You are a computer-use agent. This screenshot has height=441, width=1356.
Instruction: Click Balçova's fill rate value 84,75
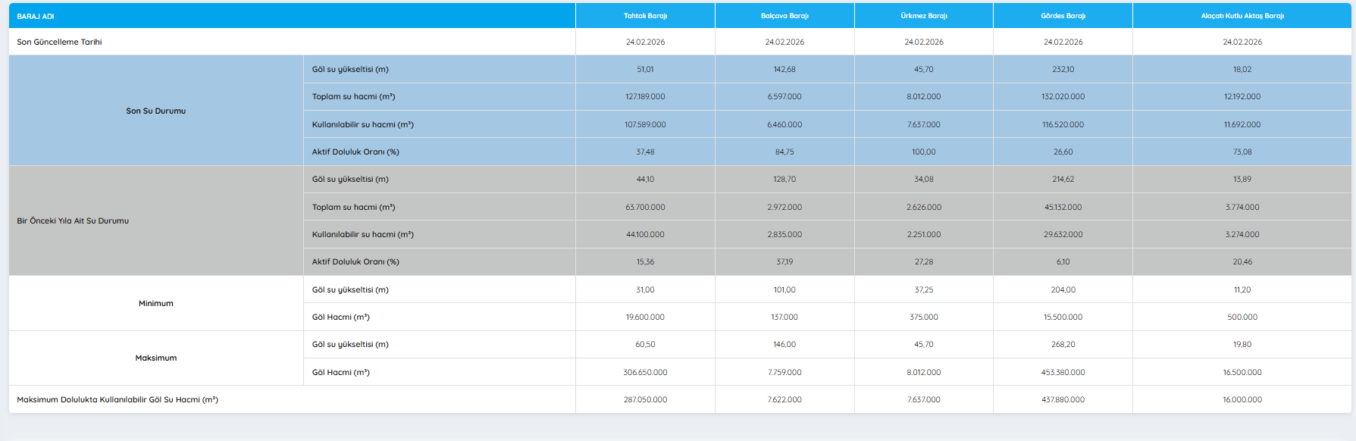tap(784, 152)
